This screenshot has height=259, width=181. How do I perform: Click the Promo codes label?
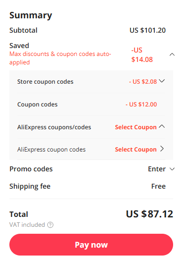click(31, 169)
